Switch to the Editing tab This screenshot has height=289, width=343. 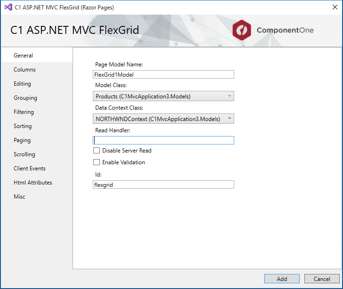tap(37, 84)
